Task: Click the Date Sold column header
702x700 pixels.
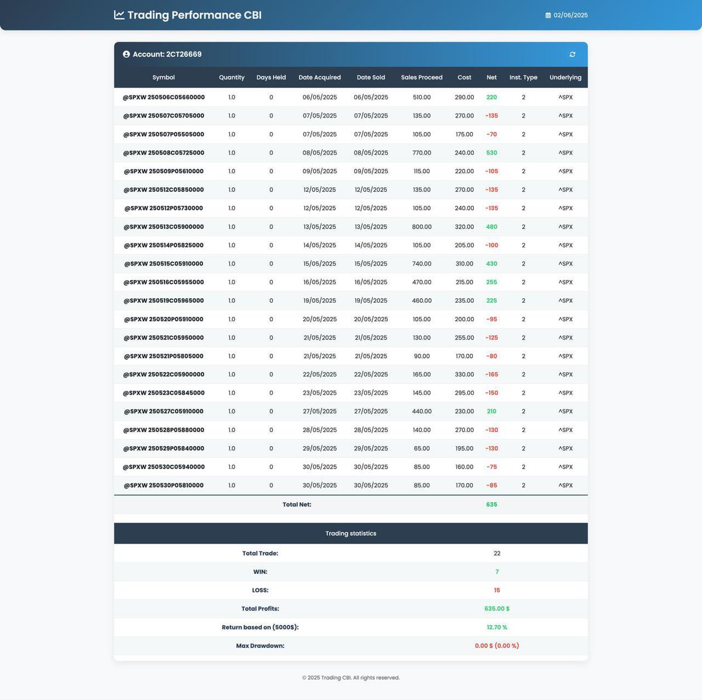Action: pos(371,77)
